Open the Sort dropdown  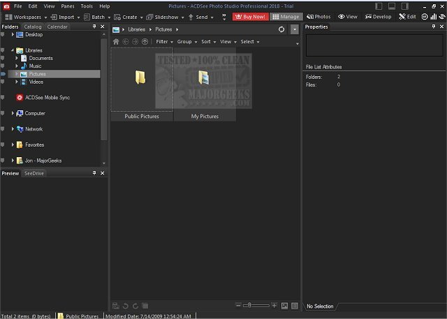point(207,42)
